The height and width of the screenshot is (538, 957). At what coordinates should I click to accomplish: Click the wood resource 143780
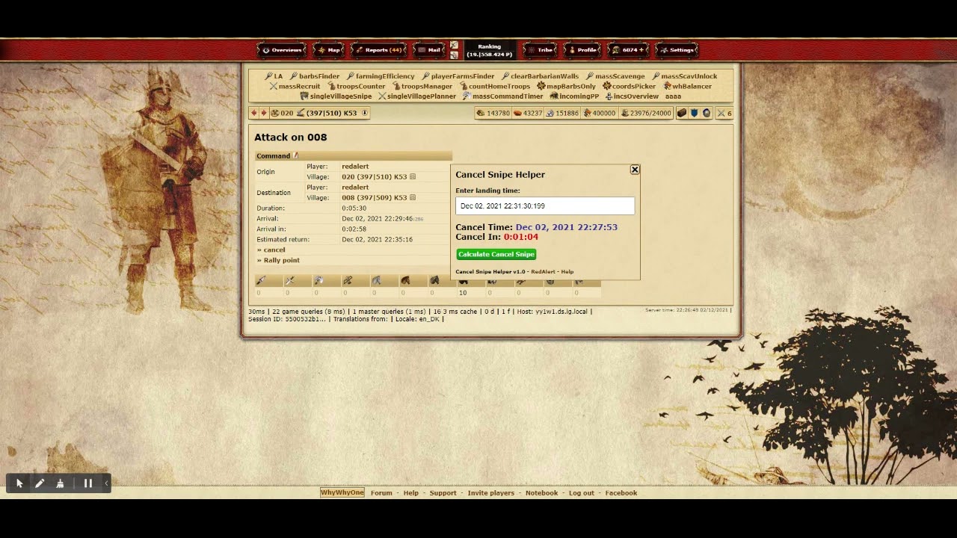pos(493,113)
